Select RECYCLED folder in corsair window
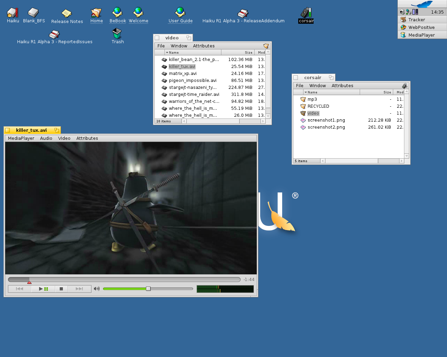Screen dimensions: 447x357 (318, 106)
